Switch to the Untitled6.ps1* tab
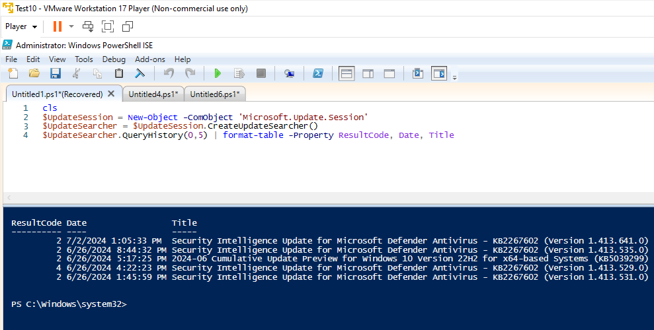The height and width of the screenshot is (330, 654). (215, 94)
